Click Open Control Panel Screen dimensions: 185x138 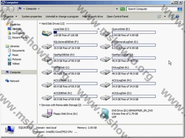[117, 16]
